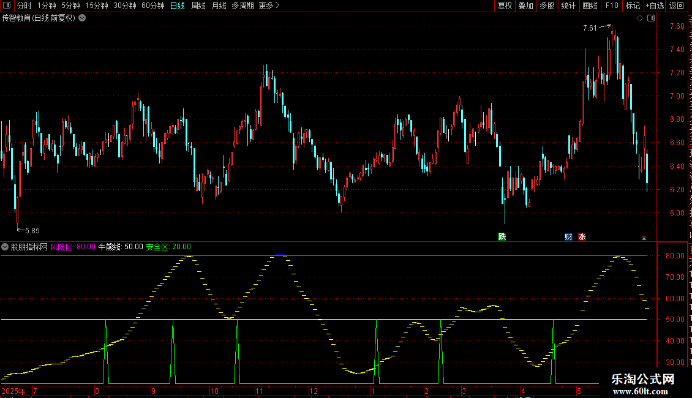Click the 叠加 overlay button
The image size is (692, 398).
(525, 6)
